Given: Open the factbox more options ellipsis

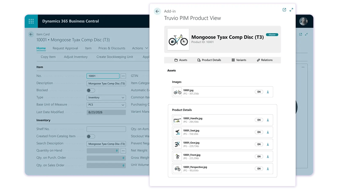Looking at the screenshot, I should pos(303,67).
